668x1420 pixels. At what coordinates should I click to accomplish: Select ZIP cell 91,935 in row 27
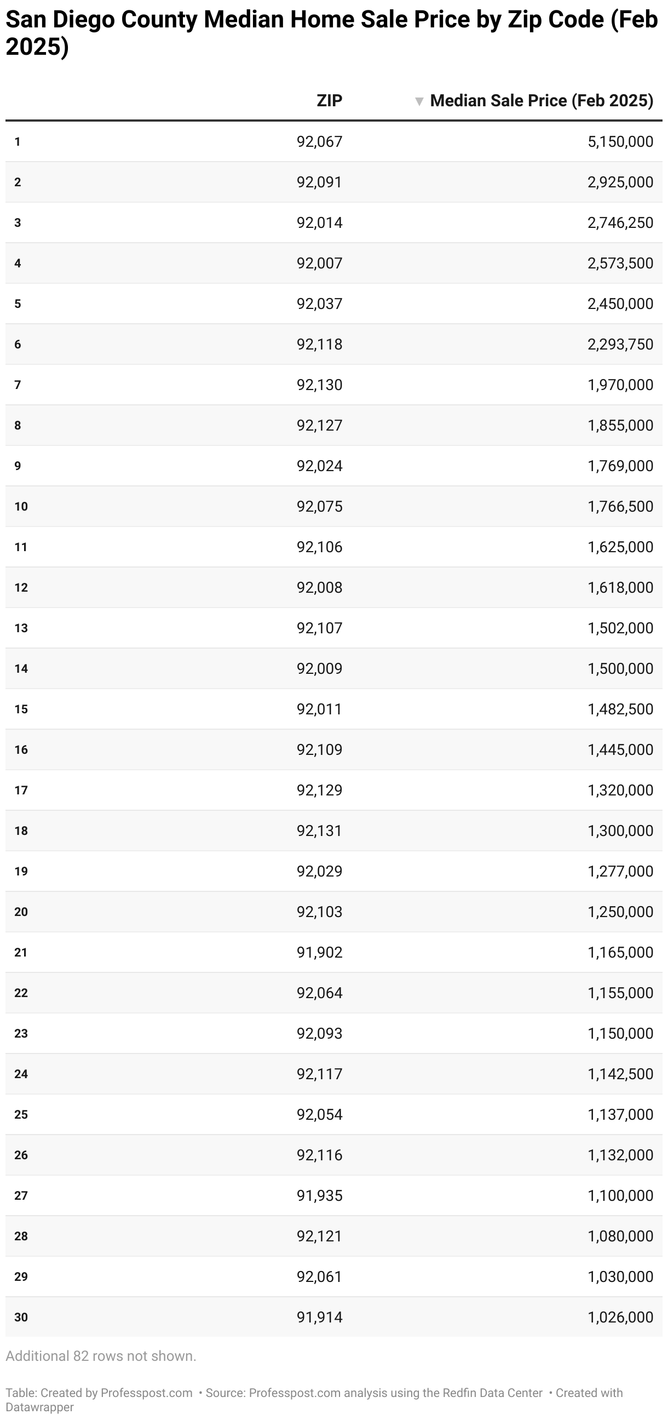(x=319, y=1195)
